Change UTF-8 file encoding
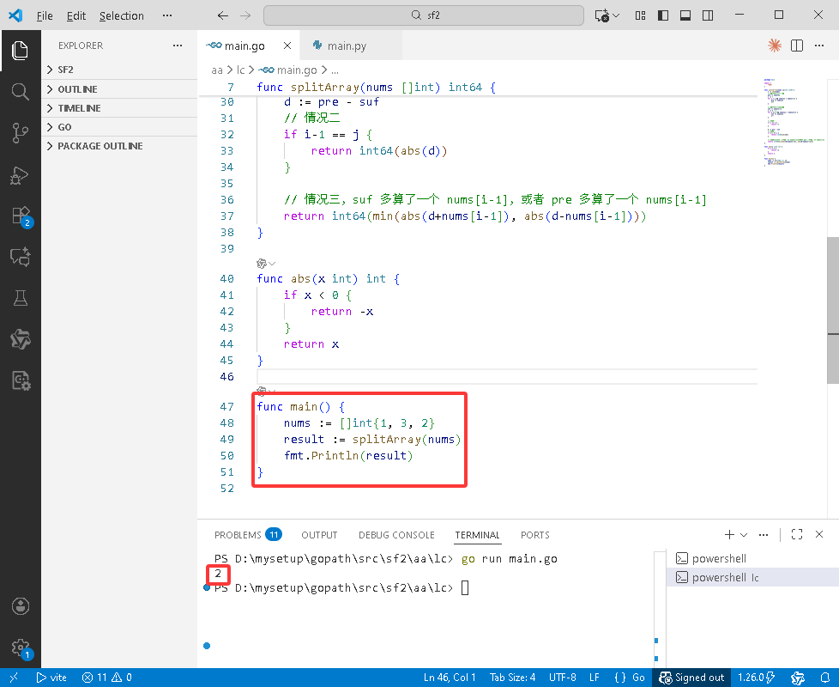 (x=563, y=678)
